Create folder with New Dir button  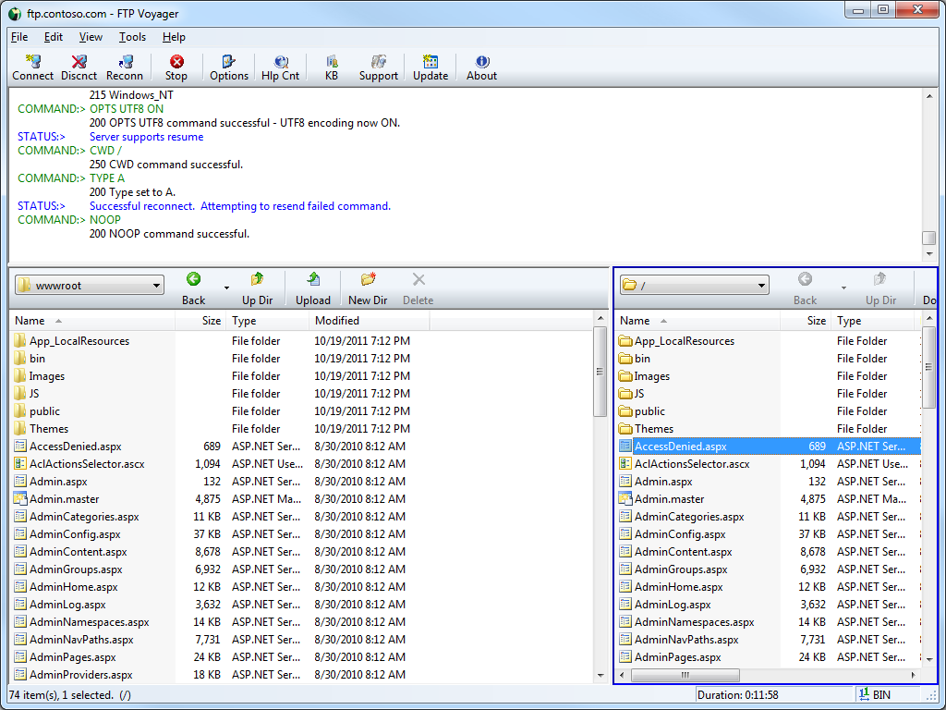click(x=368, y=288)
